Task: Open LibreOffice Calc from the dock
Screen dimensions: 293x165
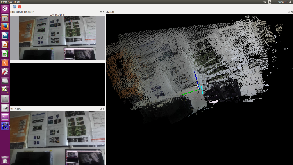Action: click(x=5, y=54)
